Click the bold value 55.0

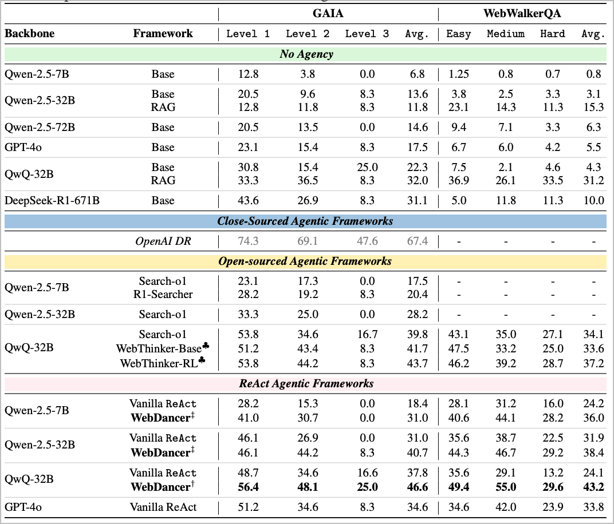pyautogui.click(x=506, y=487)
